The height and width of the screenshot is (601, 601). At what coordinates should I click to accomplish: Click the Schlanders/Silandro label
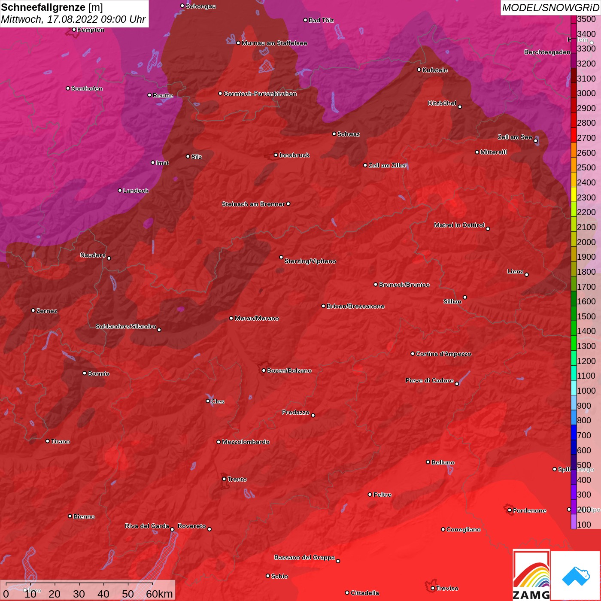coord(126,326)
